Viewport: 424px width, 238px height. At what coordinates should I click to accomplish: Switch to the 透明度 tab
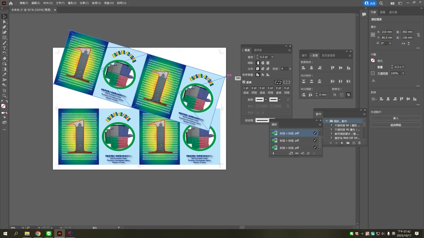(x=258, y=50)
